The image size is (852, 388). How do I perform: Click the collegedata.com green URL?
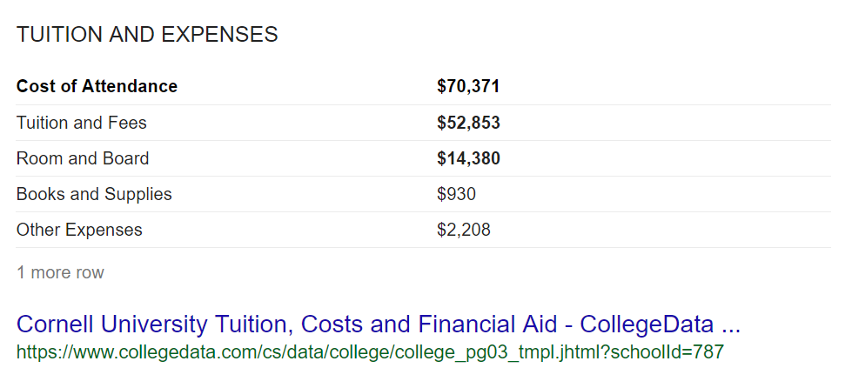(370, 352)
